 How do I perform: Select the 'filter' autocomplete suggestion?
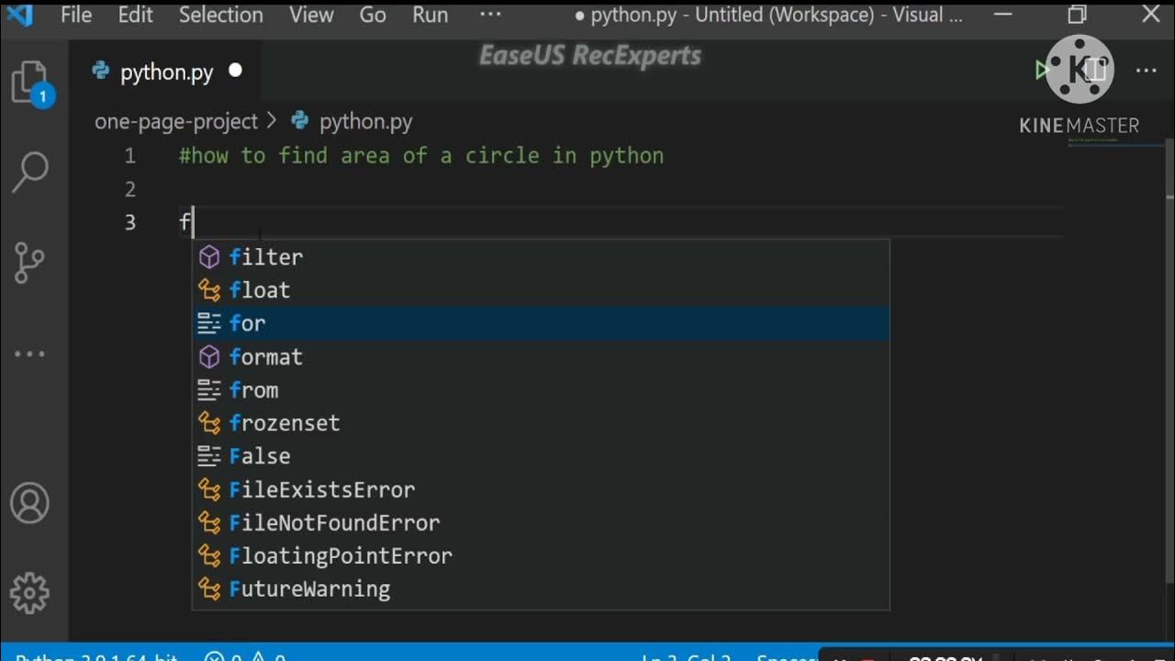(265, 257)
